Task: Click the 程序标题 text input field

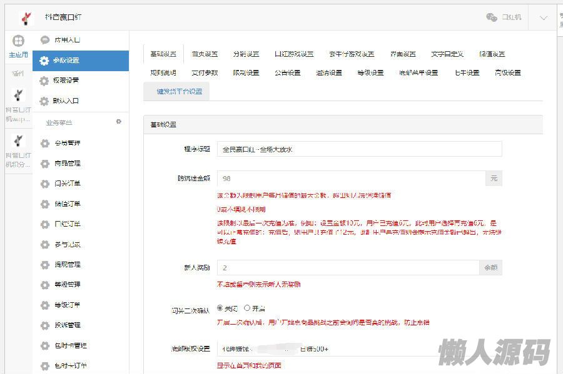Action: (x=359, y=149)
